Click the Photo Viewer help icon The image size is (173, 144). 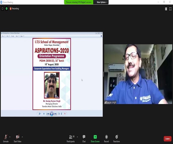(101, 36)
